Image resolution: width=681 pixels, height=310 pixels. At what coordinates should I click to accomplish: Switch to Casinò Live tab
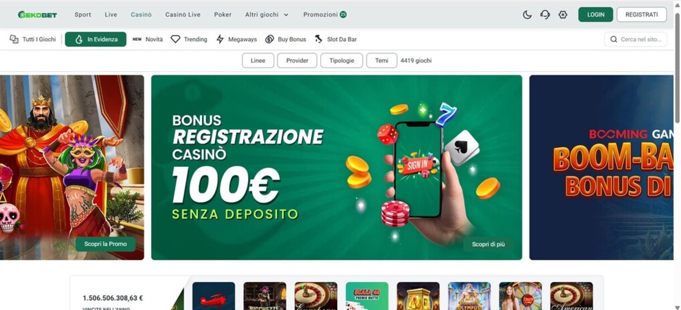pyautogui.click(x=183, y=14)
